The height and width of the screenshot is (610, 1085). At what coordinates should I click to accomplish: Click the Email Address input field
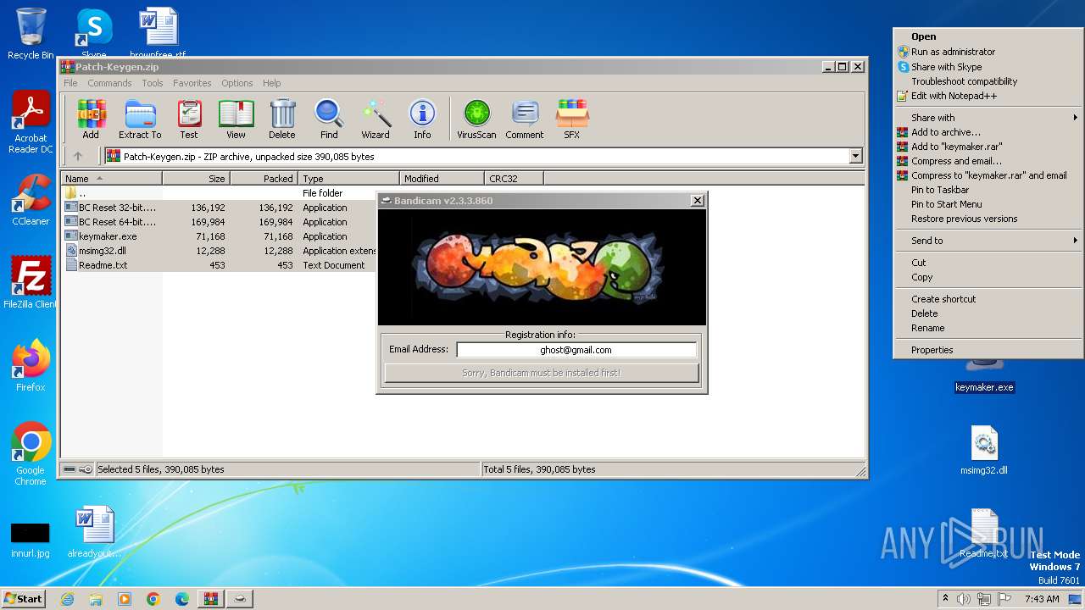pyautogui.click(x=576, y=349)
